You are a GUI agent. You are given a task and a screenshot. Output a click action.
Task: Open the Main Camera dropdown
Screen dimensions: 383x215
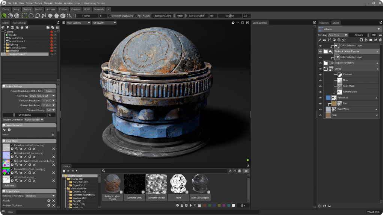tap(78, 23)
